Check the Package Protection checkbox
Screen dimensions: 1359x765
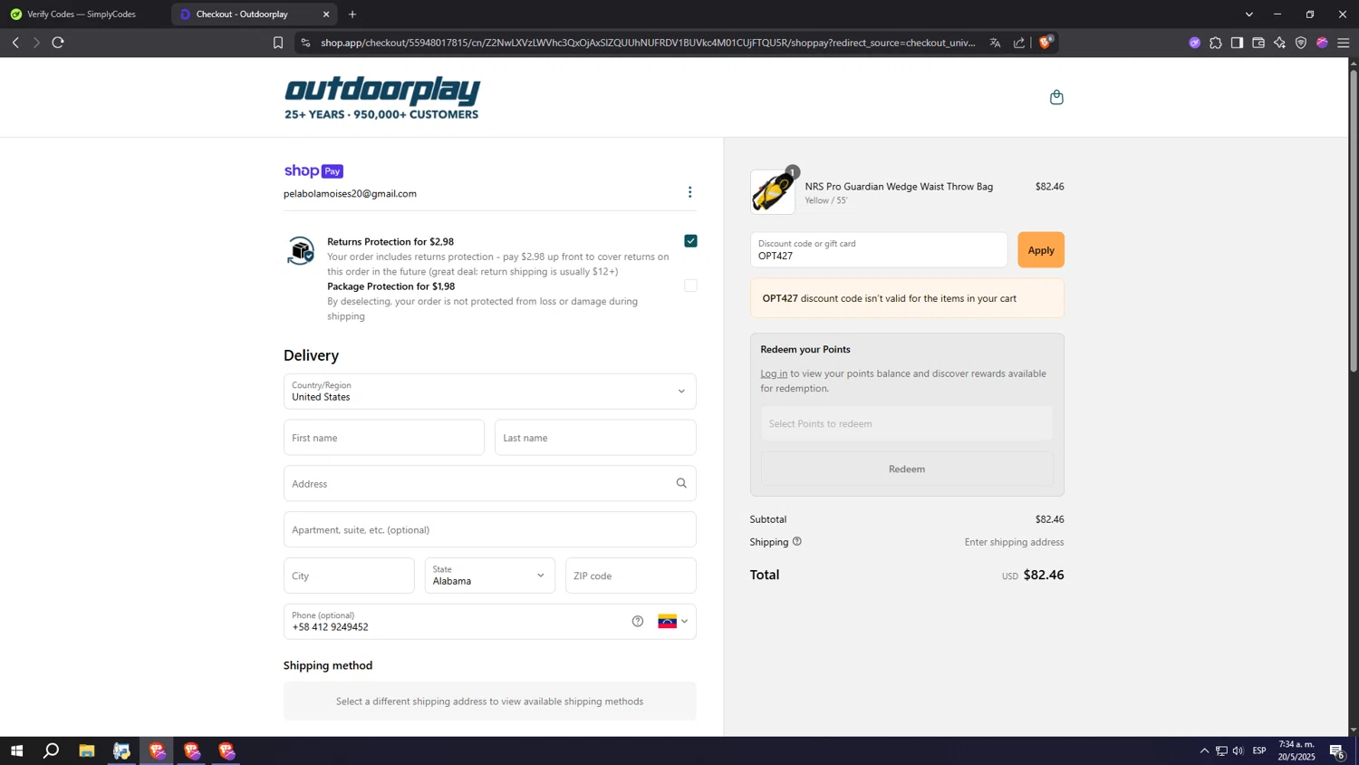click(690, 286)
